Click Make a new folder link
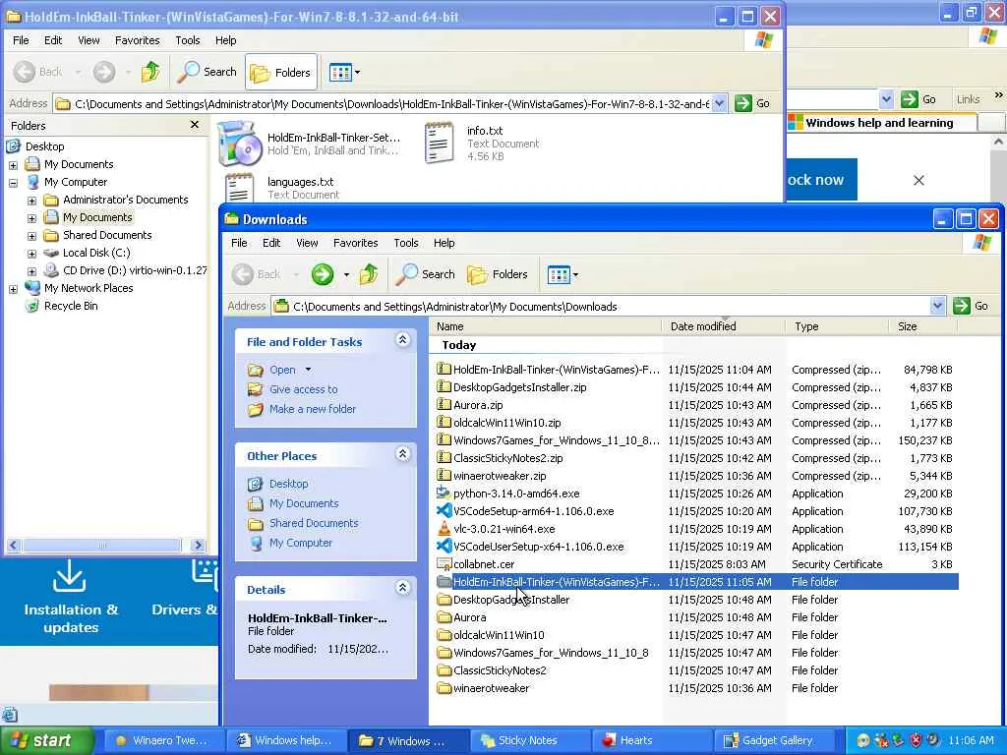The width and height of the screenshot is (1007, 755). tap(313, 409)
